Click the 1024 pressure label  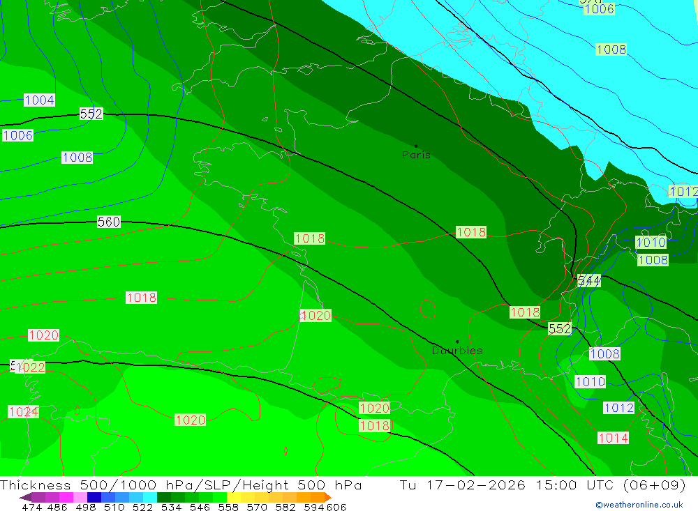pyautogui.click(x=24, y=412)
